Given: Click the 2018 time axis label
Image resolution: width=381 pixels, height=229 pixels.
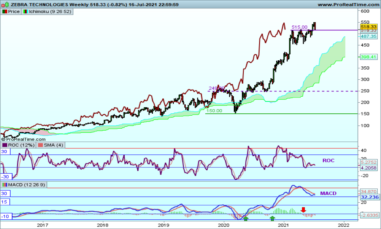Looking at the screenshot, I should pos(102,225).
